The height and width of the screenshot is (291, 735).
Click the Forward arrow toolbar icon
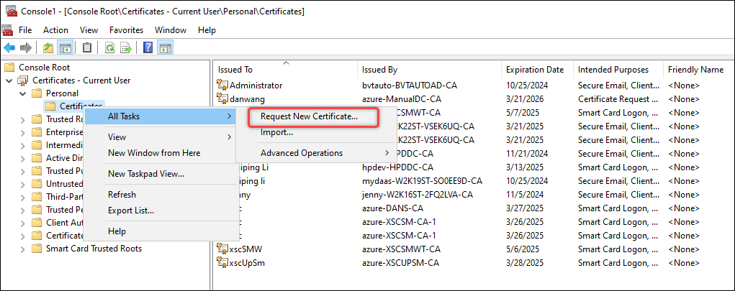(25, 48)
